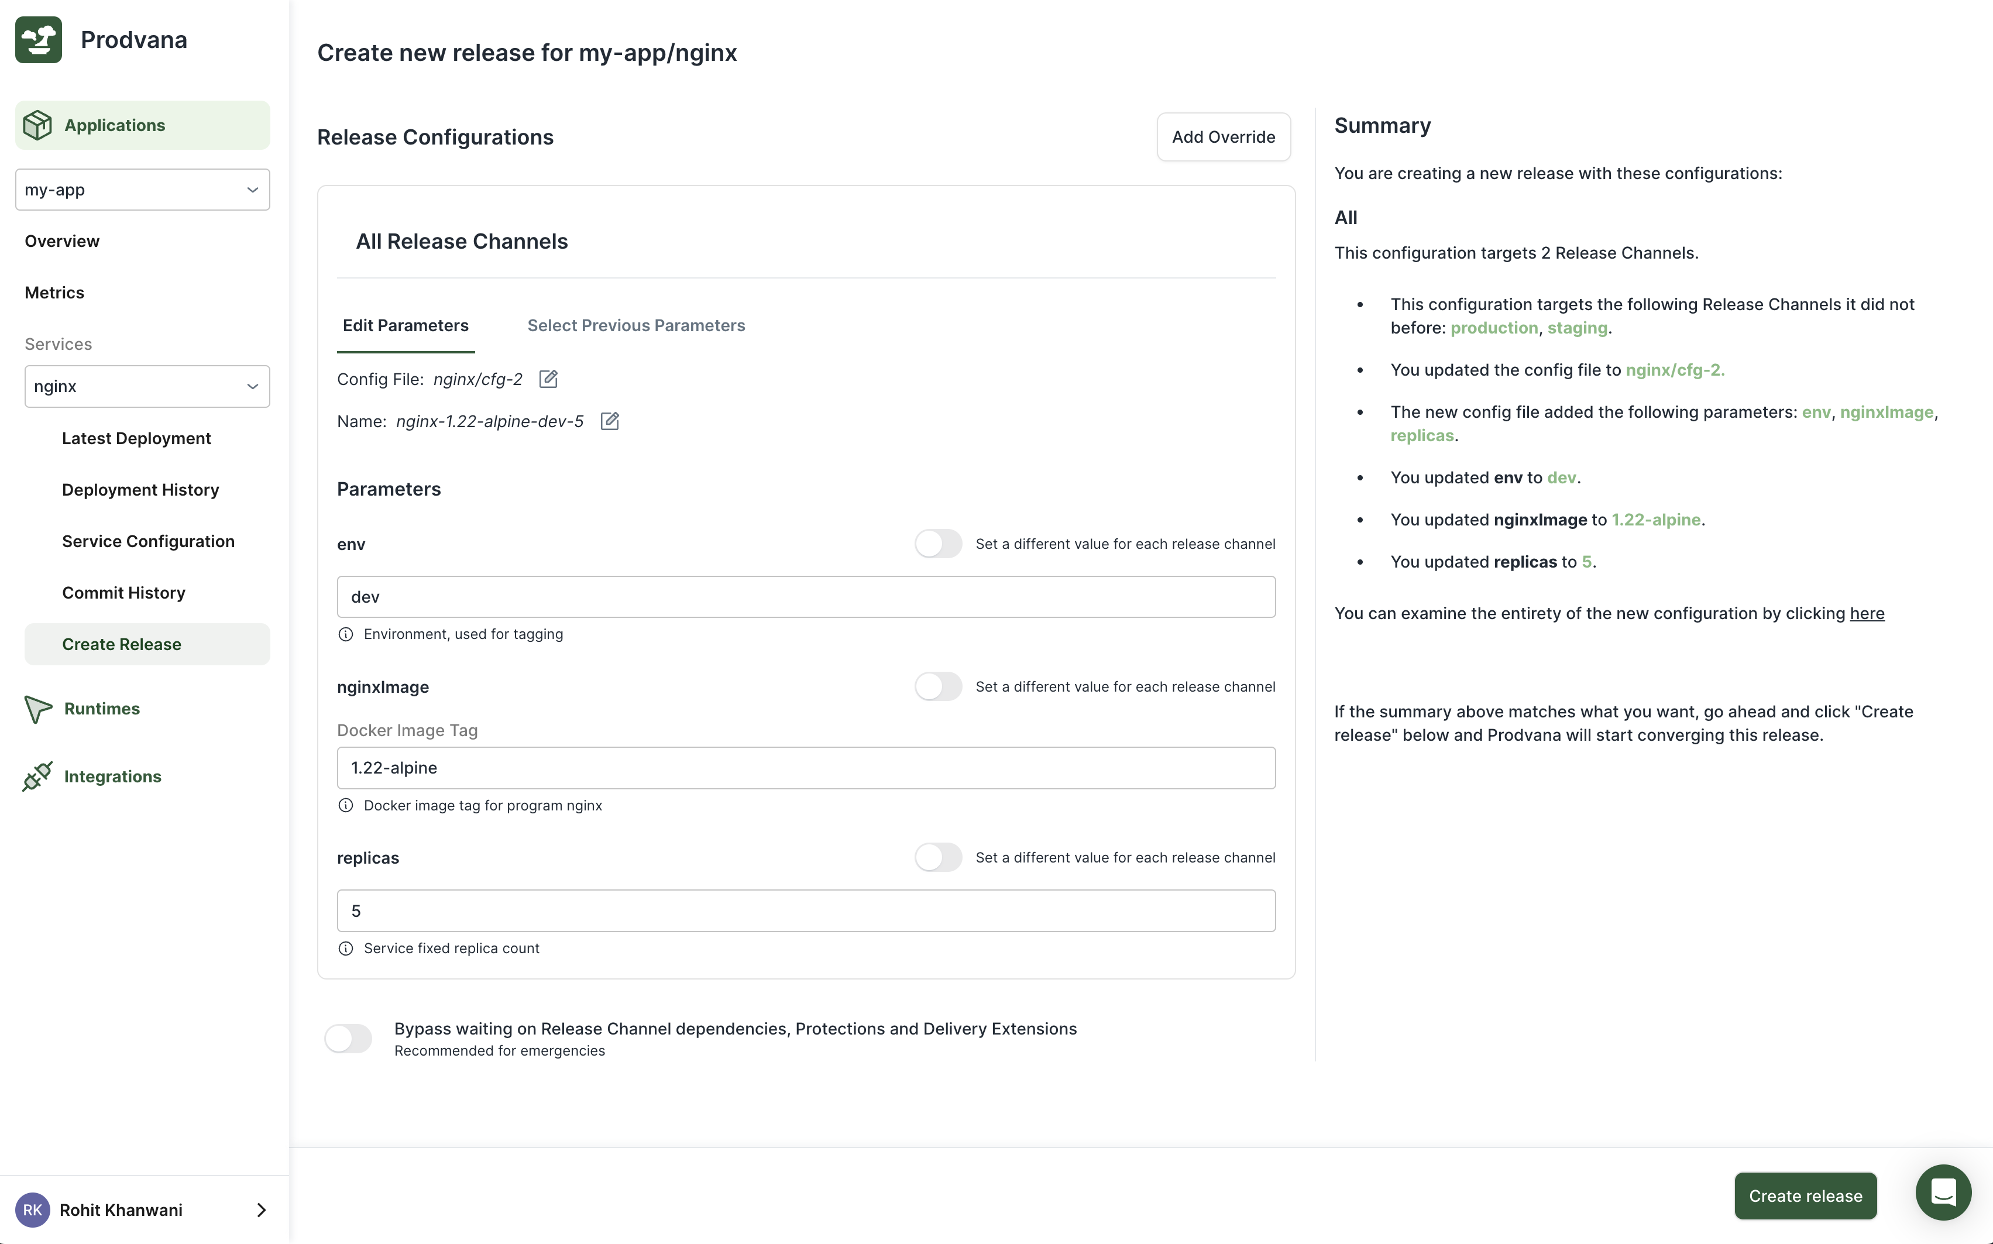Toggle per-channel value for env parameter
This screenshot has width=1993, height=1244.
[937, 544]
